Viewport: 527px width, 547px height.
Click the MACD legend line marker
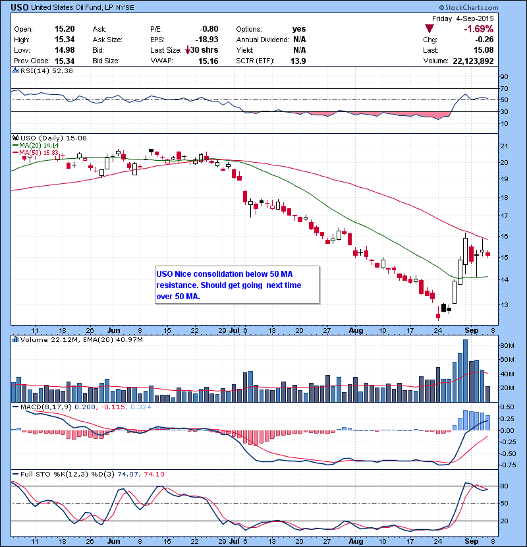click(15, 407)
